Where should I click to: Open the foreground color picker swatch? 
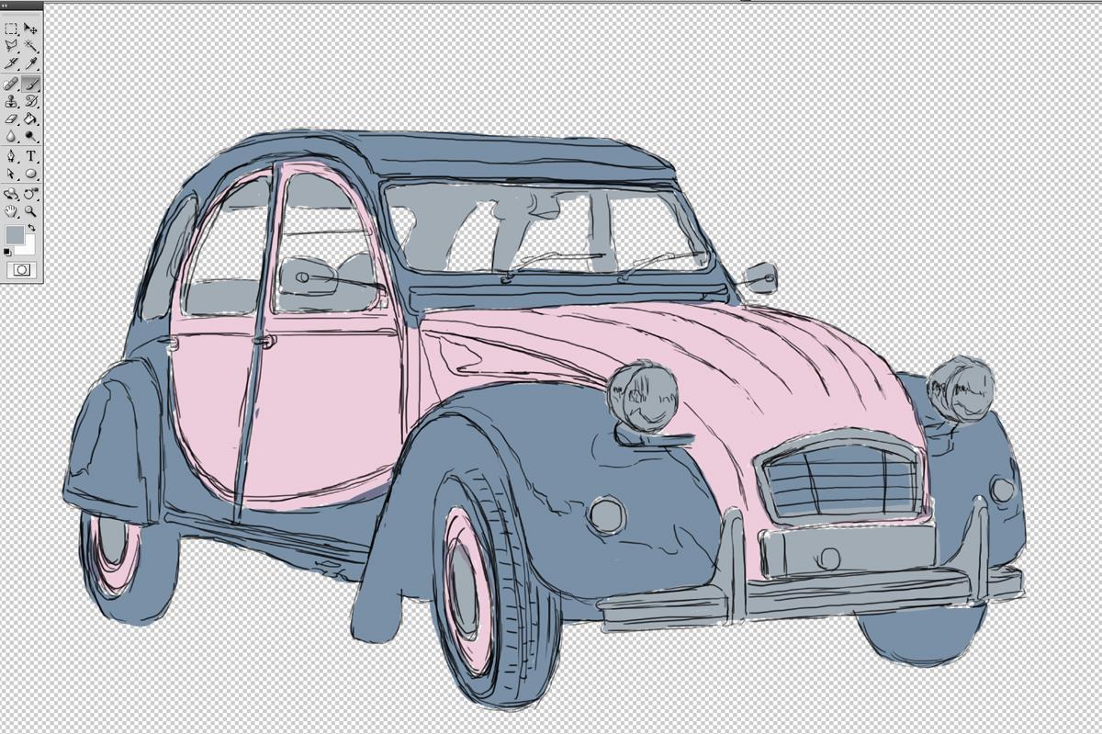point(15,235)
